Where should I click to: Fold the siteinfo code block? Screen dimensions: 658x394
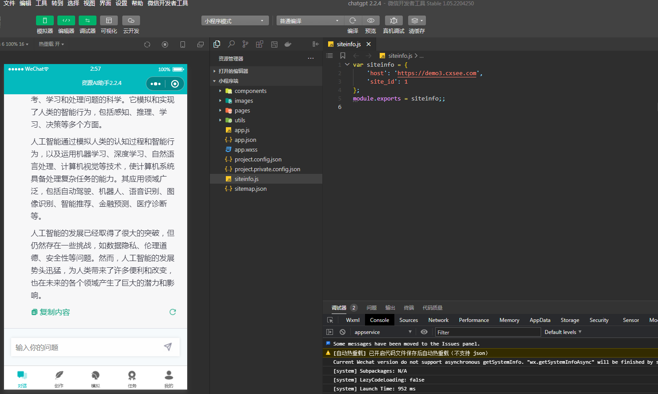tap(347, 64)
